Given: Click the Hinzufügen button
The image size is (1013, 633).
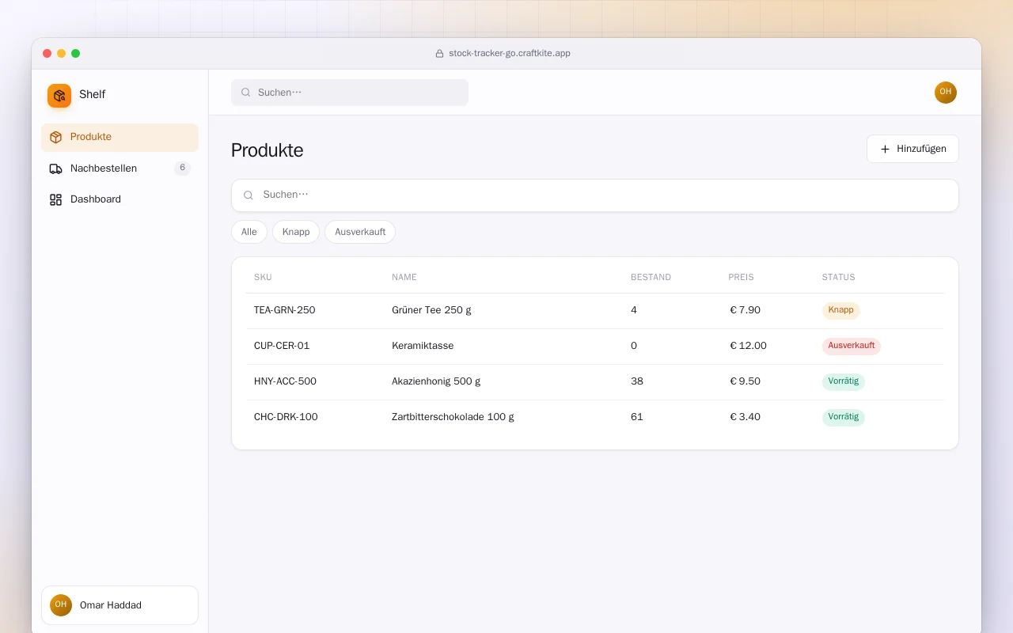Looking at the screenshot, I should coord(912,149).
